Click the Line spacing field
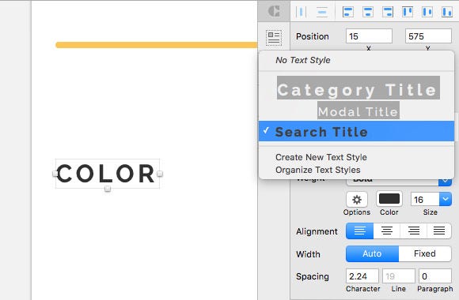459x300 pixels. [398, 276]
